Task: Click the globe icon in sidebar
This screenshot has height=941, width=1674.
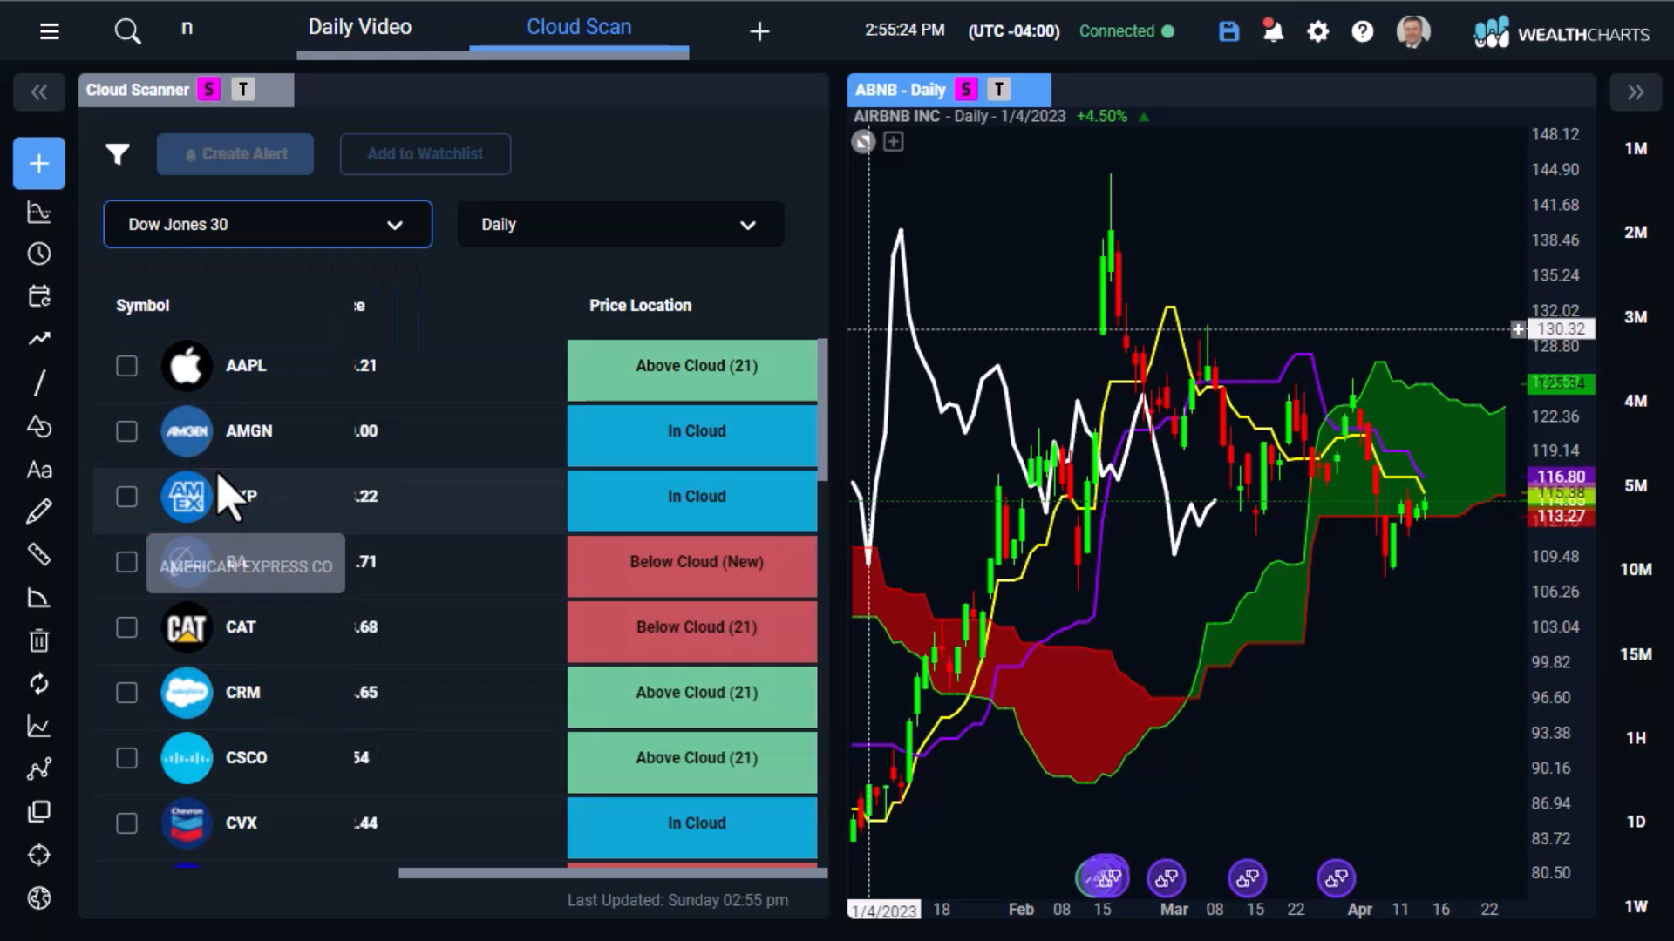Action: (x=39, y=897)
